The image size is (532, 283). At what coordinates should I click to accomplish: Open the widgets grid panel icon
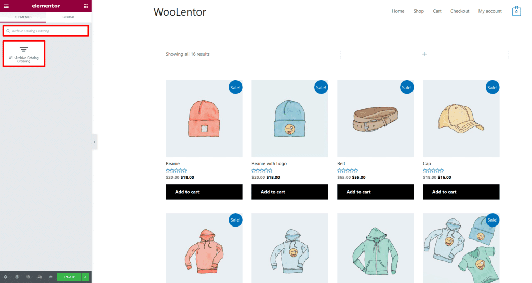pyautogui.click(x=86, y=6)
